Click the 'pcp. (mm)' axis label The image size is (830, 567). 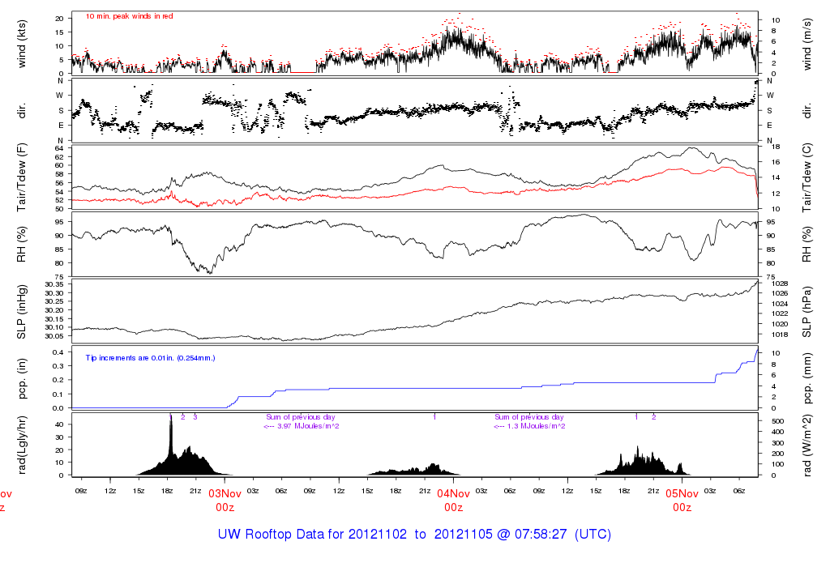(x=806, y=379)
